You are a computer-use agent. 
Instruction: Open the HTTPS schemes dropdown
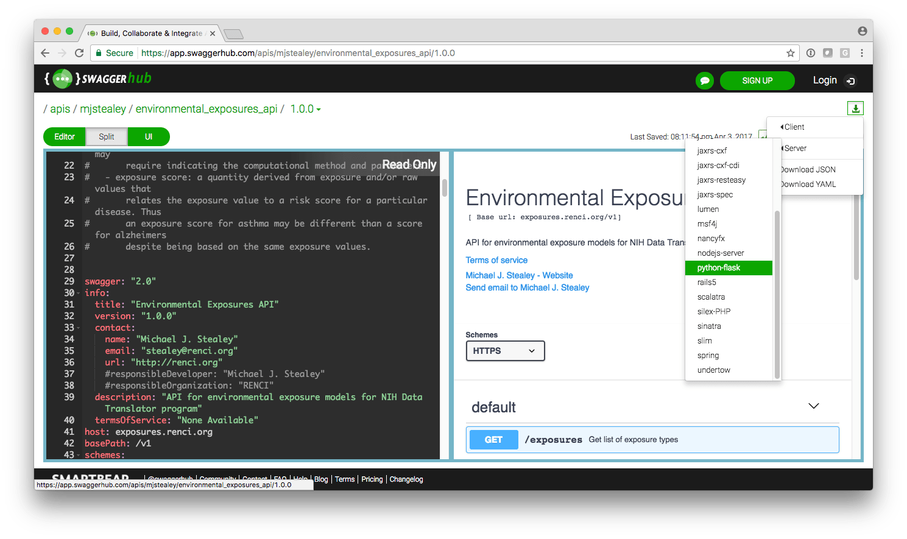pyautogui.click(x=505, y=351)
